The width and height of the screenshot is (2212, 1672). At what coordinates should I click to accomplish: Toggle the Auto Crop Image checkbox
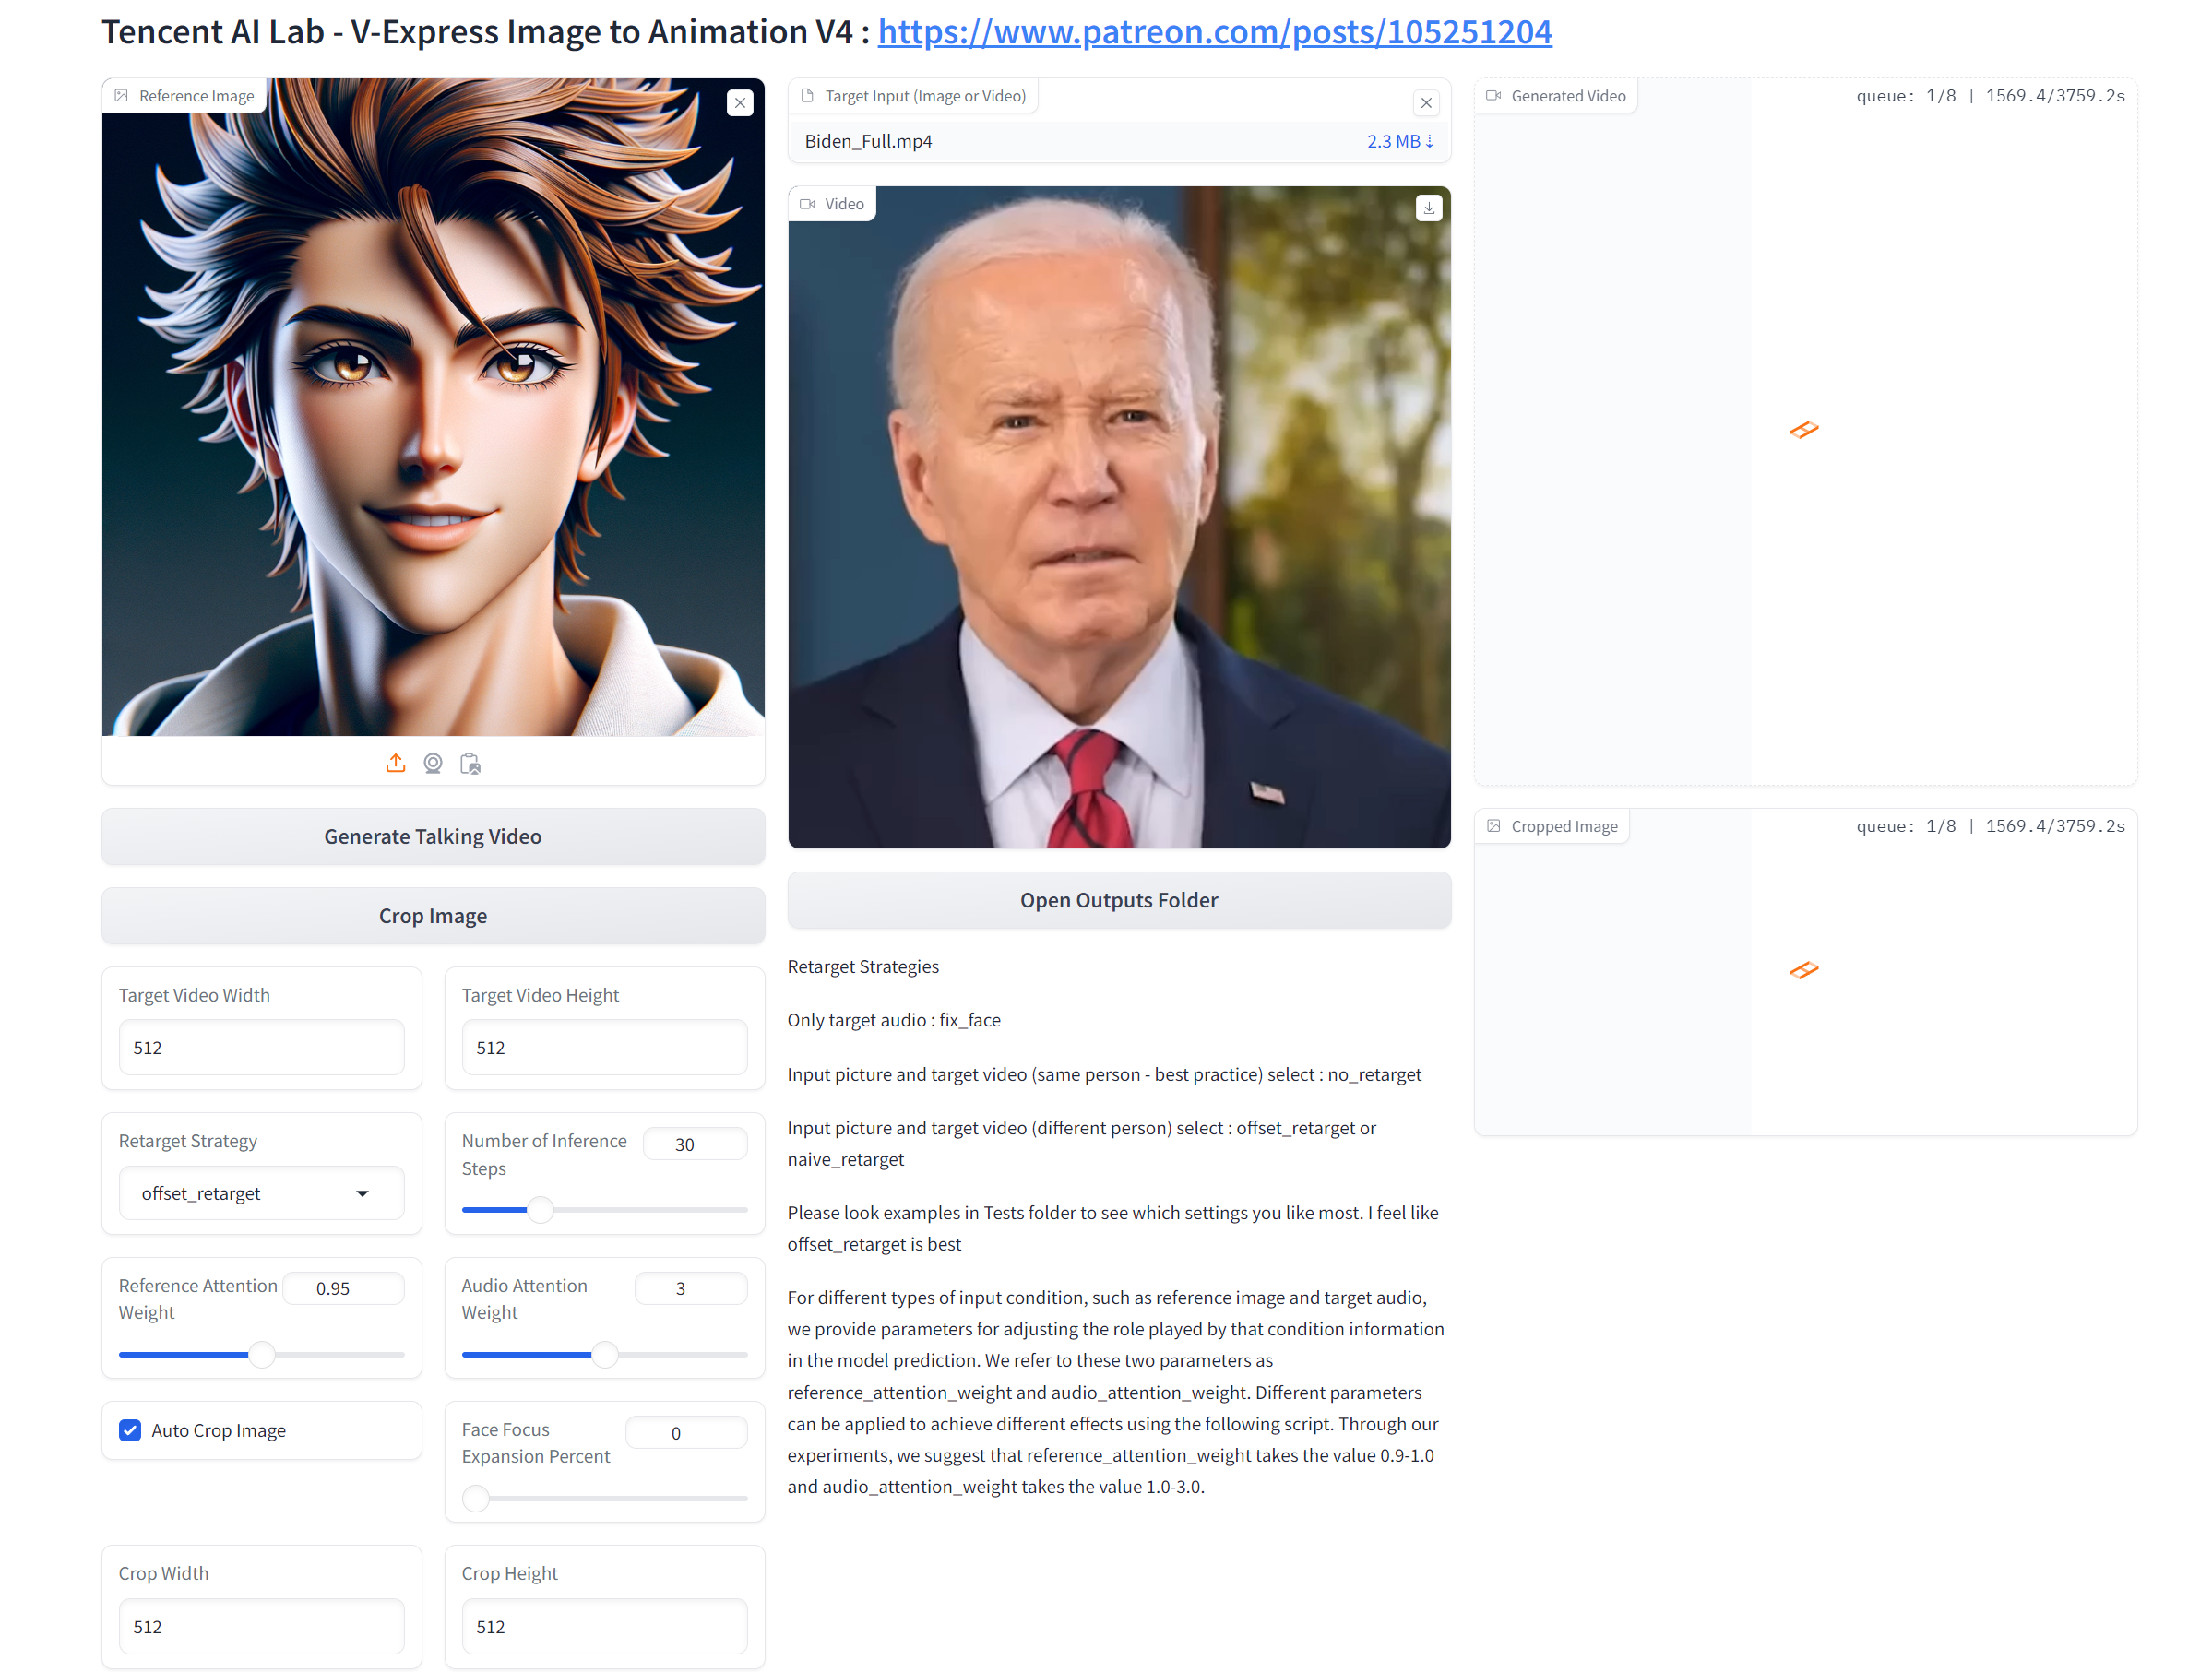(130, 1430)
